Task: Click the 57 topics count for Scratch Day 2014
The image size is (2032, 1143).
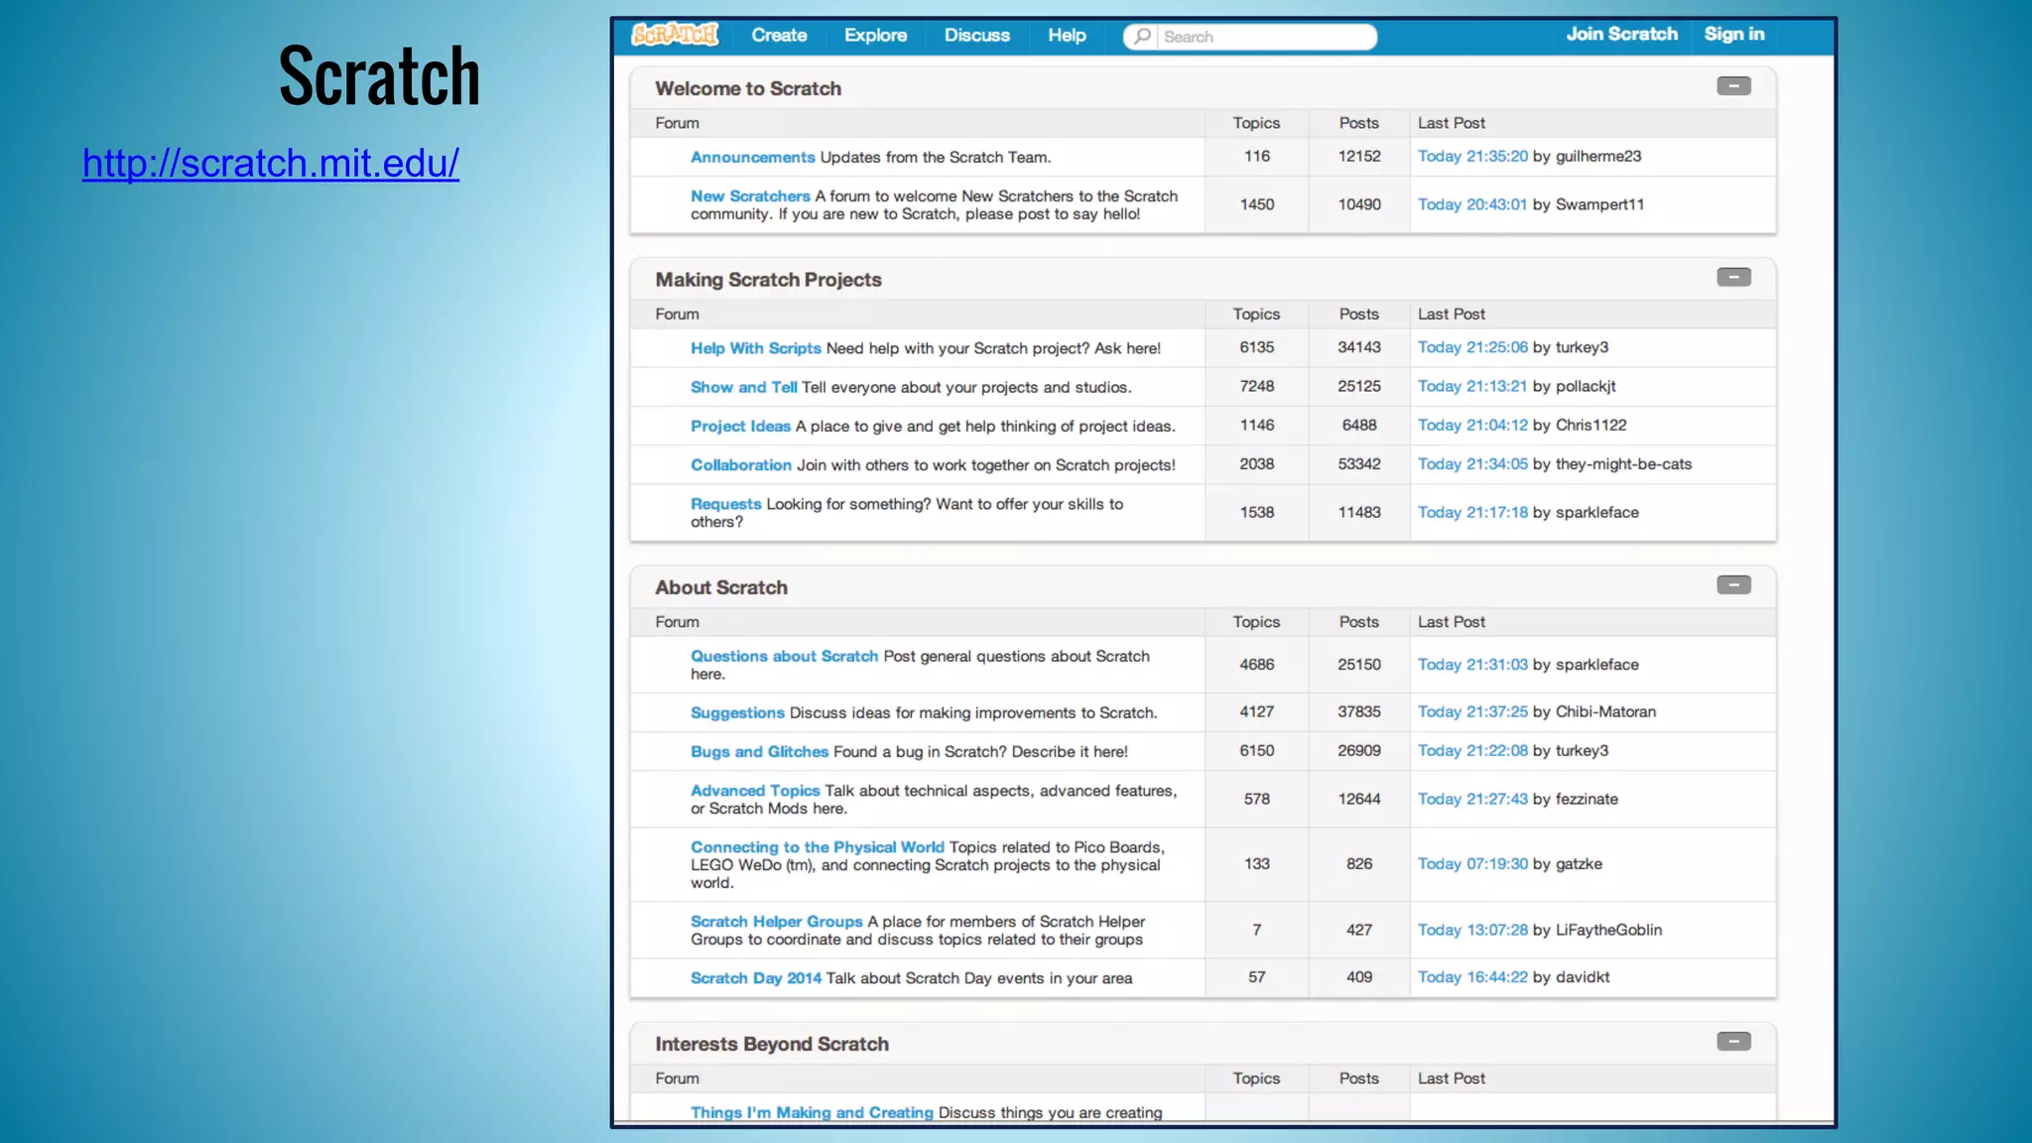Action: [1257, 976]
